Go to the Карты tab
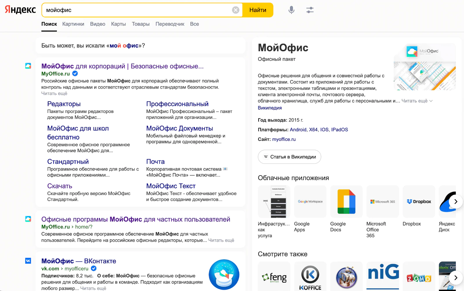 click(118, 24)
